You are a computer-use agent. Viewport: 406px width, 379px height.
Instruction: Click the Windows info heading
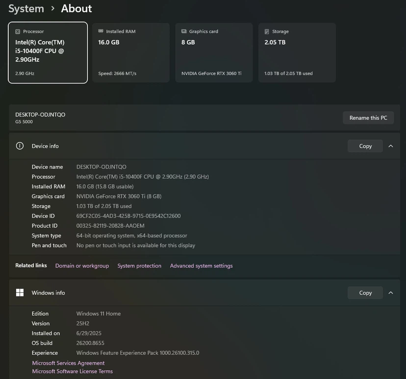pos(48,293)
